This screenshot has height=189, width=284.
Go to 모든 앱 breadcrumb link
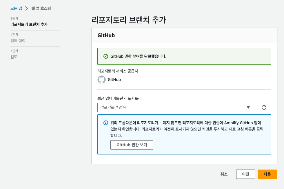coord(16,8)
